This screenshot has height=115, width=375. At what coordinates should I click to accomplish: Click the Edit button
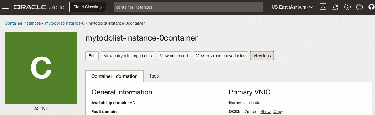point(92,56)
